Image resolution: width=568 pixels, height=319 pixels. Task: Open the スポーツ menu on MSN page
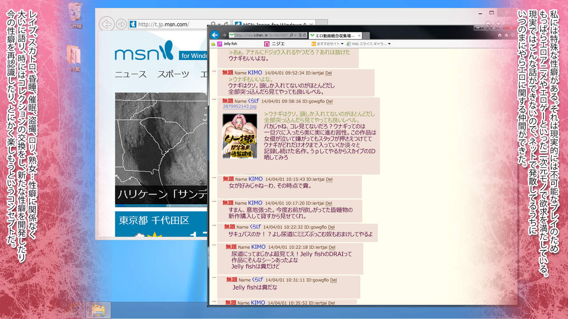click(x=173, y=74)
